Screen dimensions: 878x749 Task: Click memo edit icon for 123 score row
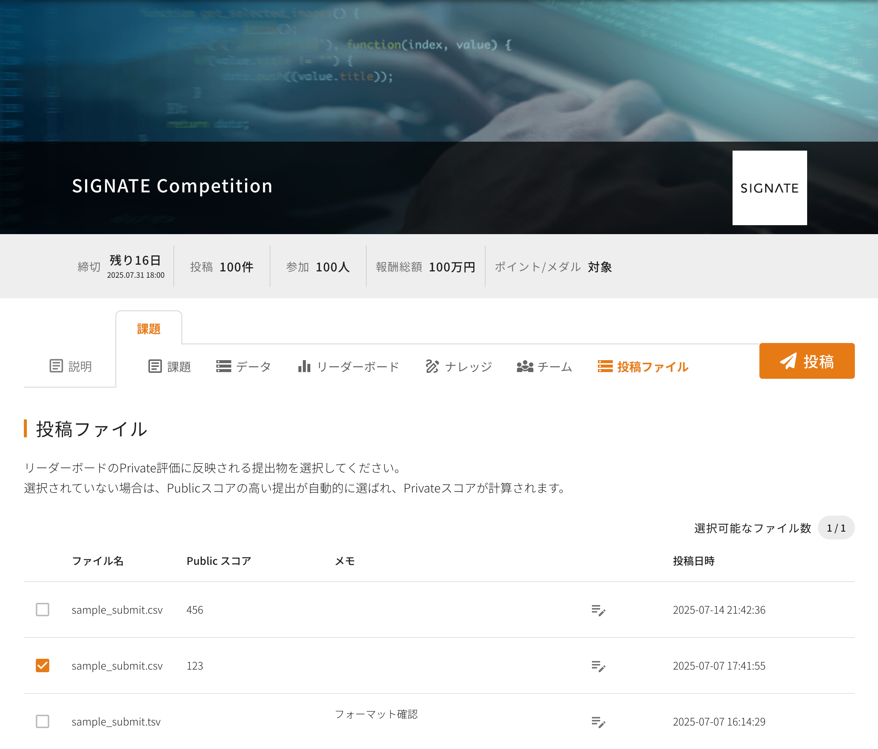click(598, 666)
